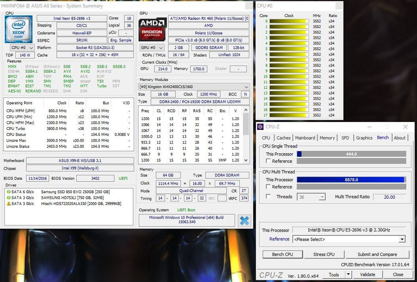This screenshot has height=282, width=417.
Task: Click the BIOS Date 11/14/2016
Action: [38, 178]
